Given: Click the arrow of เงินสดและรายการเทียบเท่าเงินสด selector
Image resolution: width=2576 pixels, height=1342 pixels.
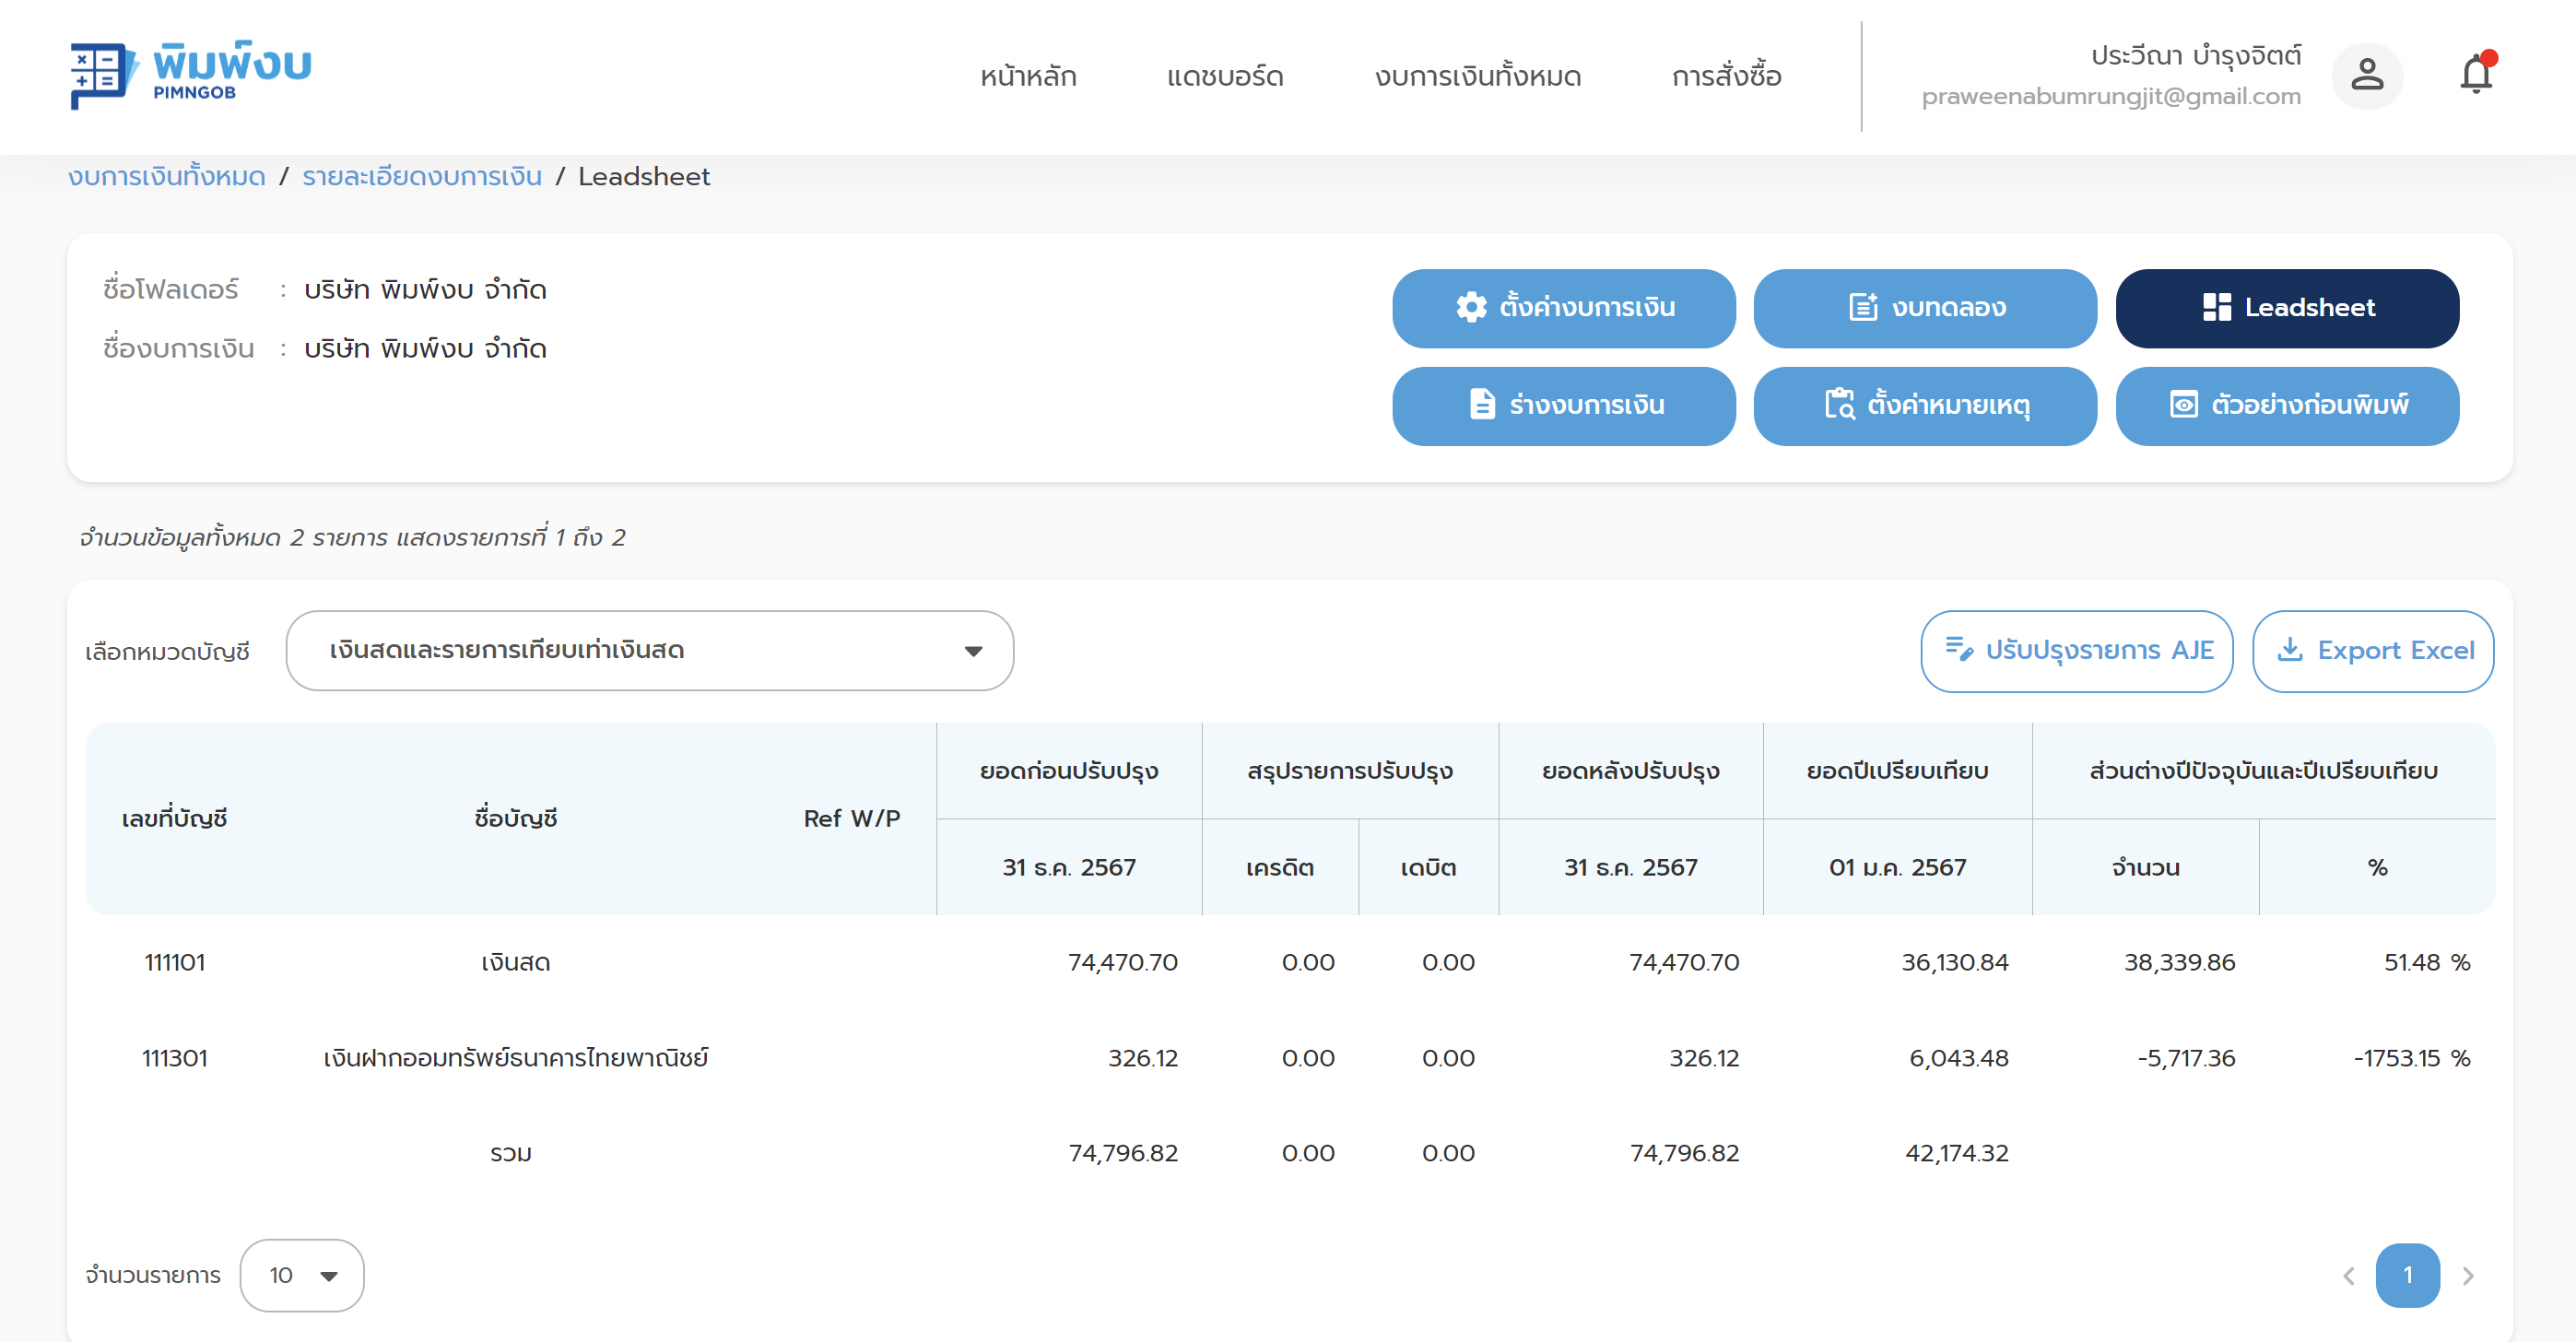Looking at the screenshot, I should [973, 651].
